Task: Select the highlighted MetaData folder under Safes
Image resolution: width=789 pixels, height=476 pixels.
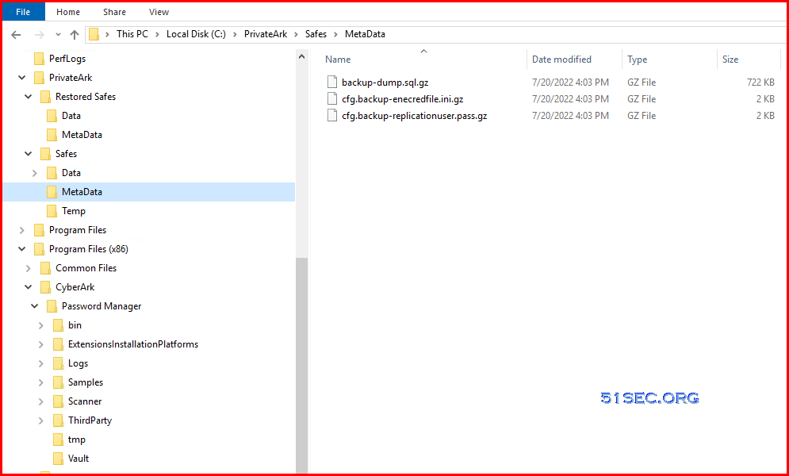Action: (x=149, y=192)
